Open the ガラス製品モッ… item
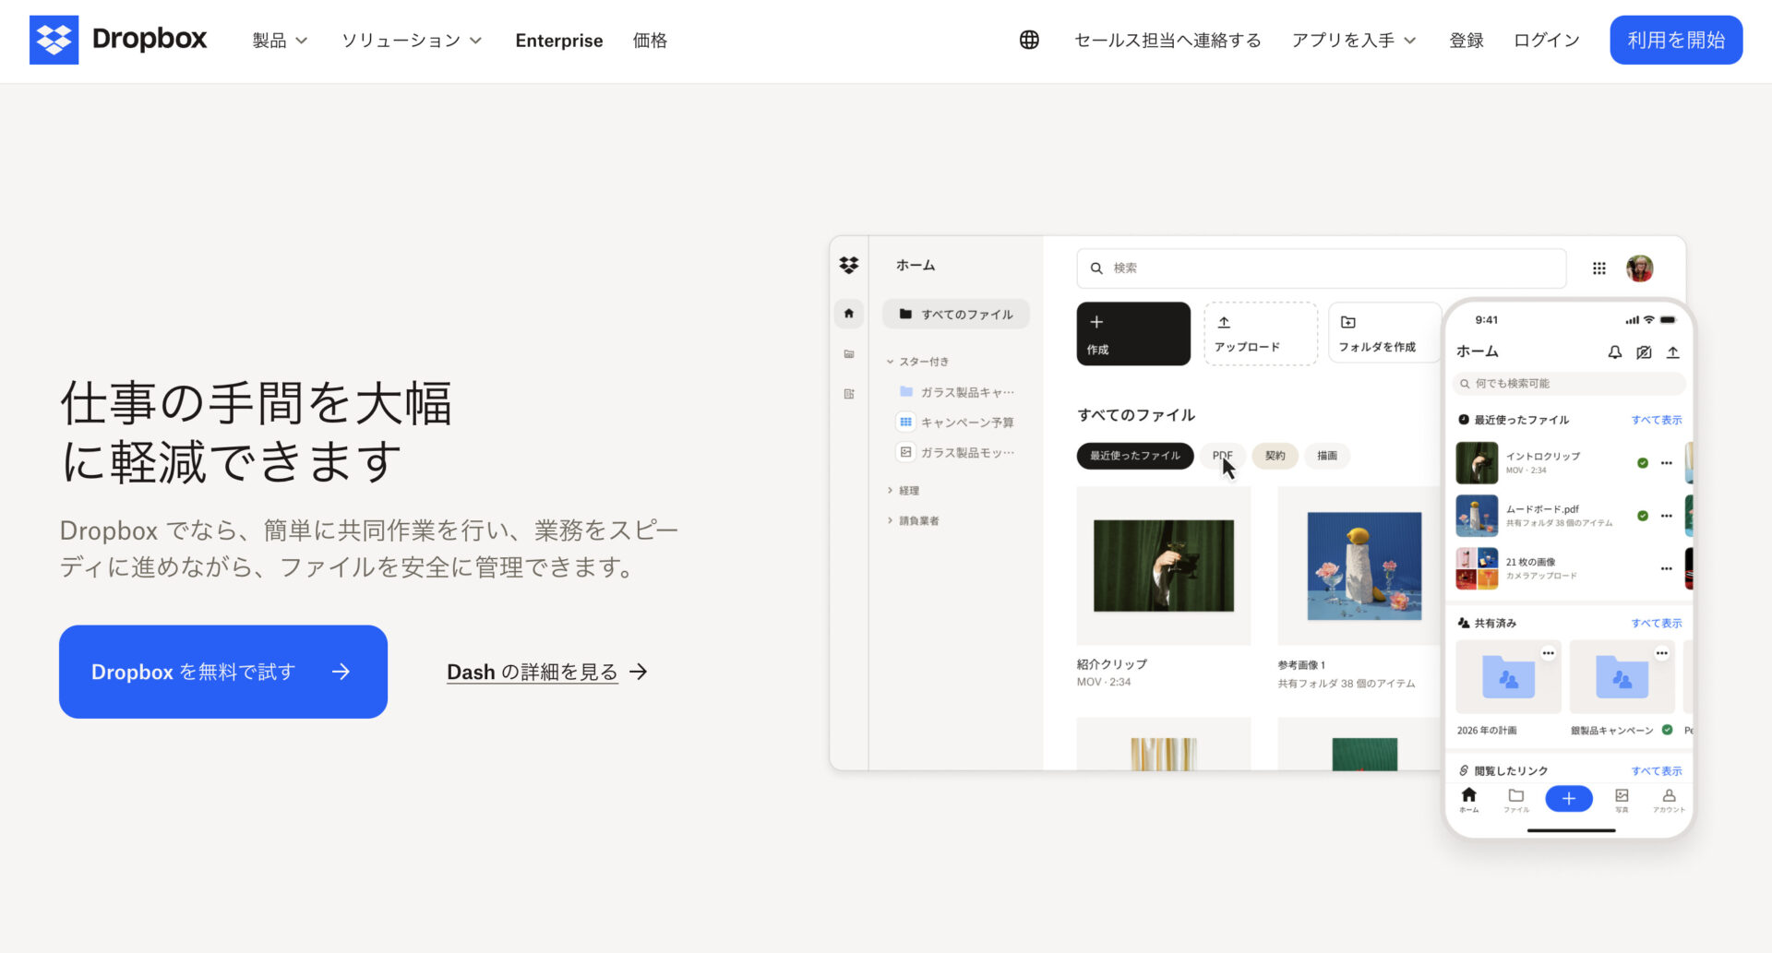The image size is (1772, 953). 957,452
